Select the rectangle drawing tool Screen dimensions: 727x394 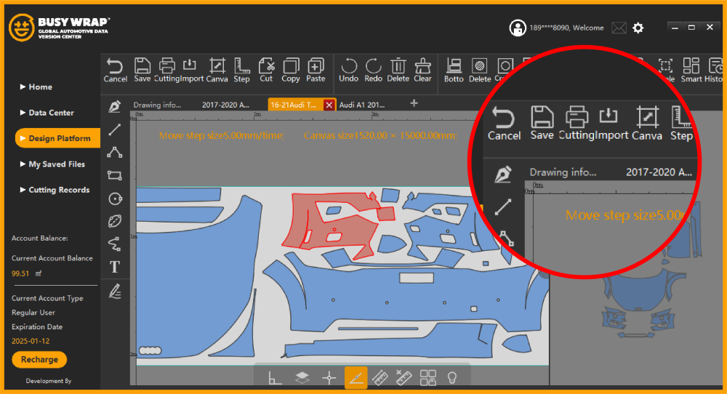click(115, 176)
